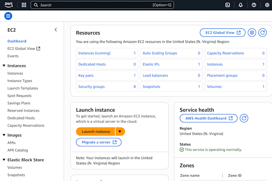Open the Auto Scaling Groups resource link
The height and width of the screenshot is (181, 272).
(160, 53)
